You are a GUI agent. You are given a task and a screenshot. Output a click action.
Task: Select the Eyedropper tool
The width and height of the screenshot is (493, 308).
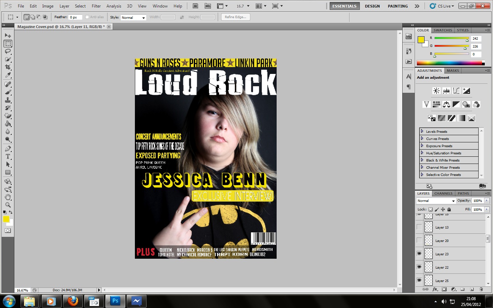click(x=8, y=75)
